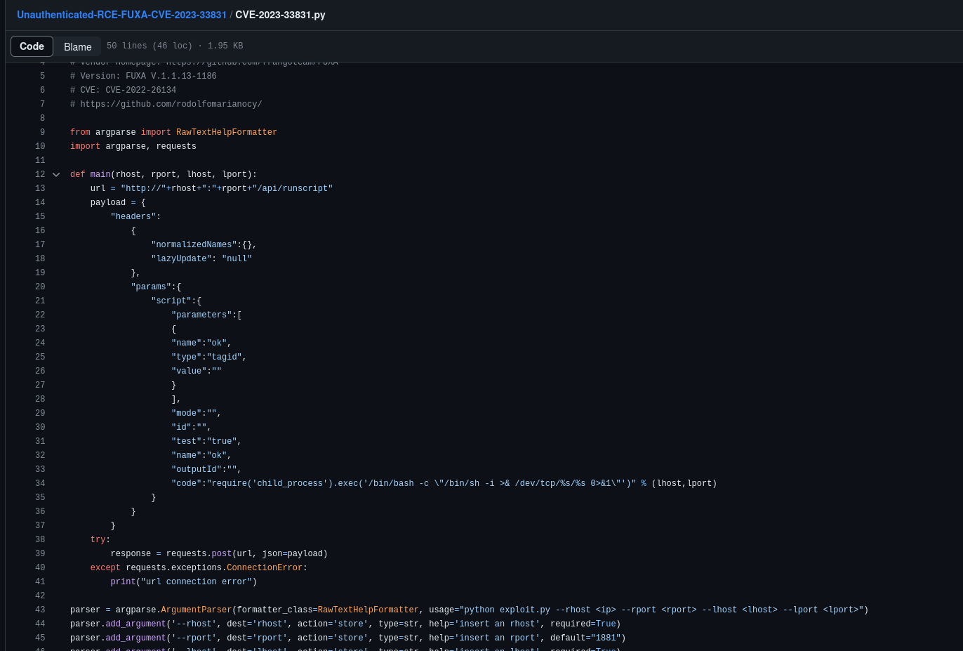Click the "# Version: FUXA V.1.1.13-1186" comment
This screenshot has width=963, height=651.
(x=143, y=76)
